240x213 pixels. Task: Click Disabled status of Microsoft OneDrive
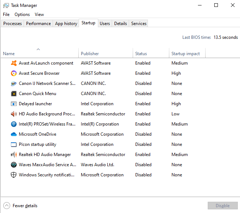(143, 134)
